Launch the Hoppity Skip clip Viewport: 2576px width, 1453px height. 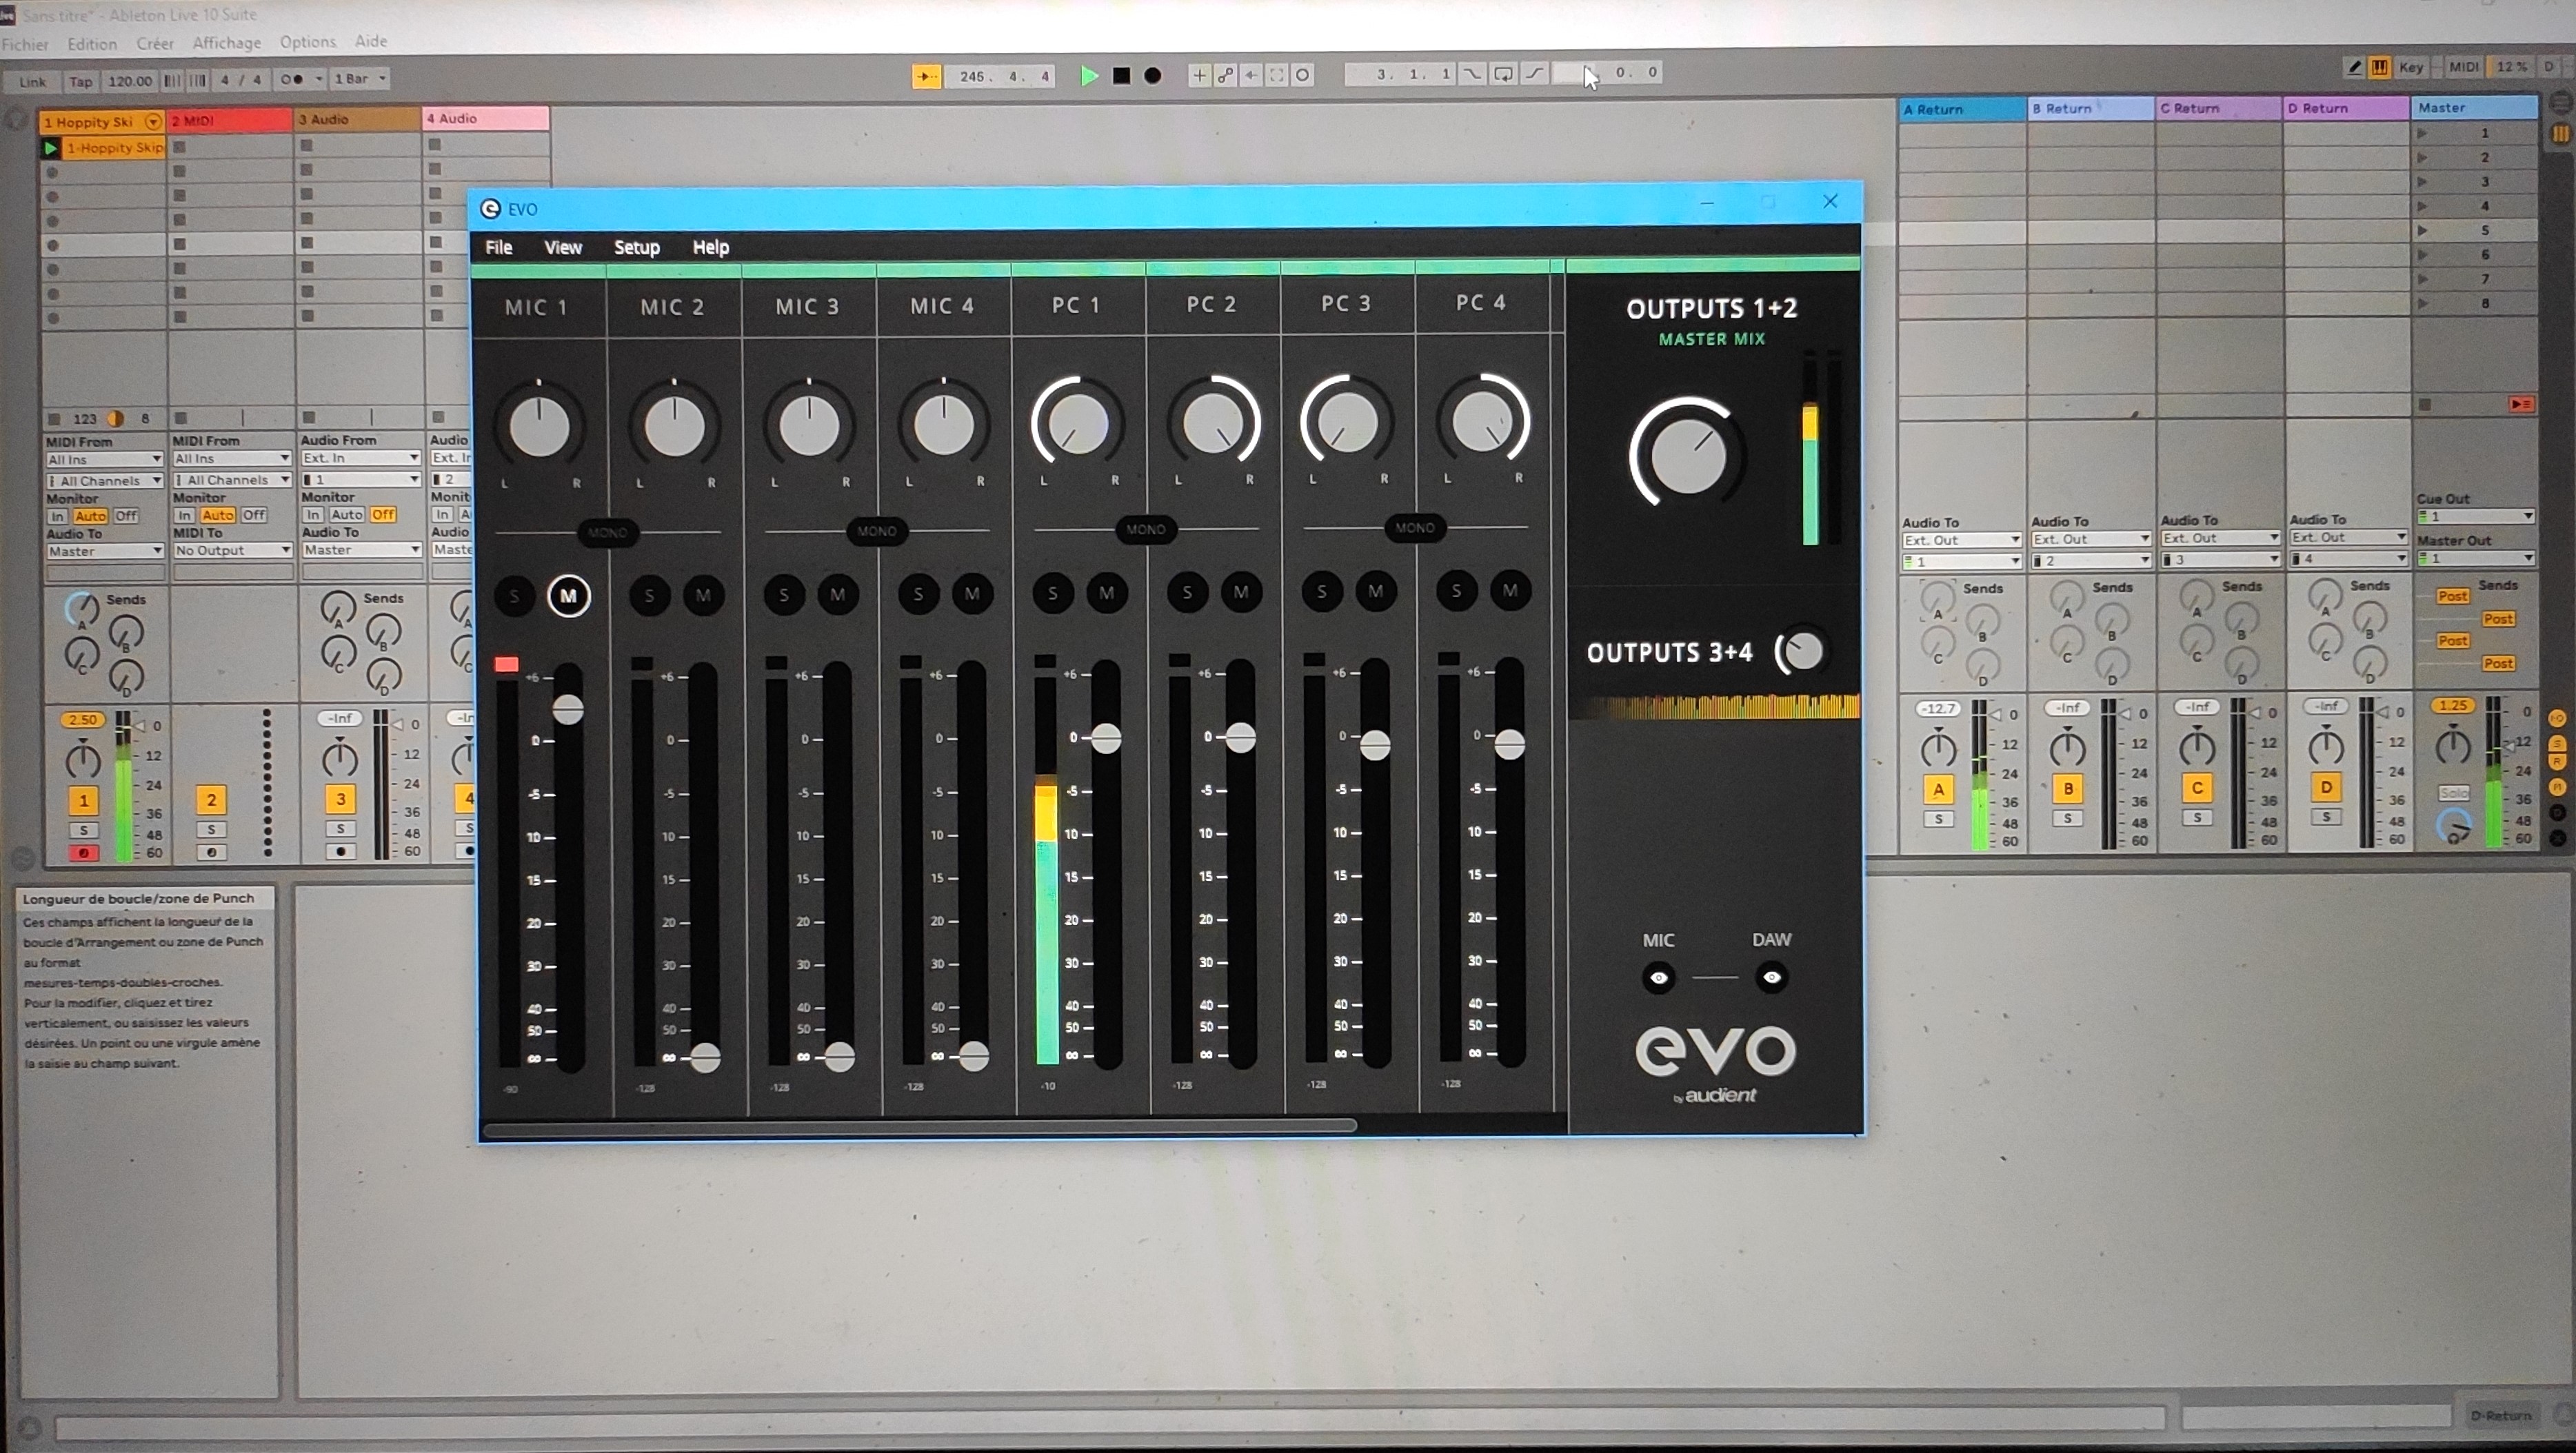[x=50, y=148]
